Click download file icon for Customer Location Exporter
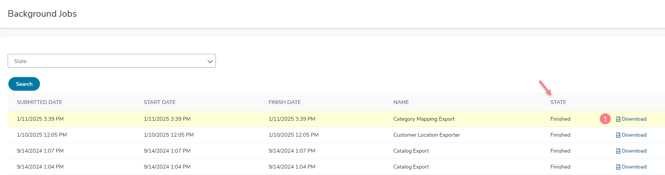 click(x=618, y=135)
